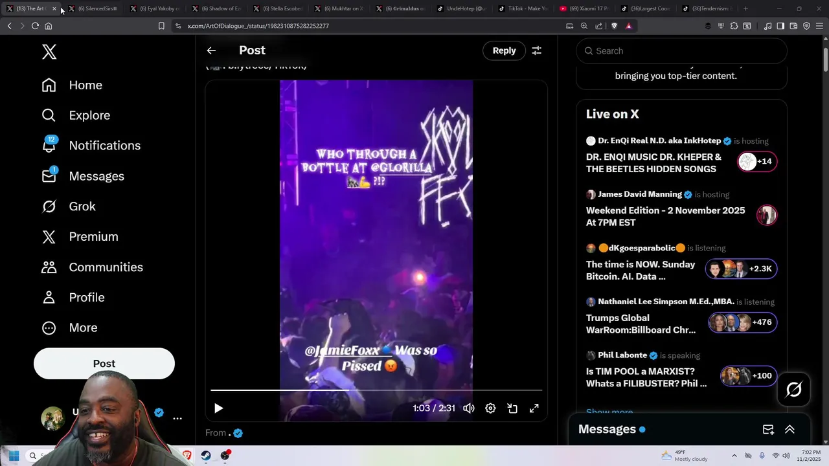
Task: Open Phil Labonte speaker profile
Action: click(x=622, y=355)
